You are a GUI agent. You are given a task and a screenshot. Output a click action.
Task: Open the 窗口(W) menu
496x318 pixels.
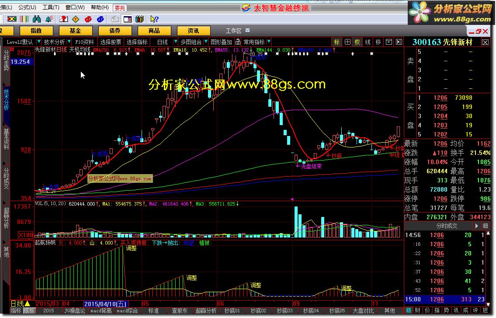point(75,7)
